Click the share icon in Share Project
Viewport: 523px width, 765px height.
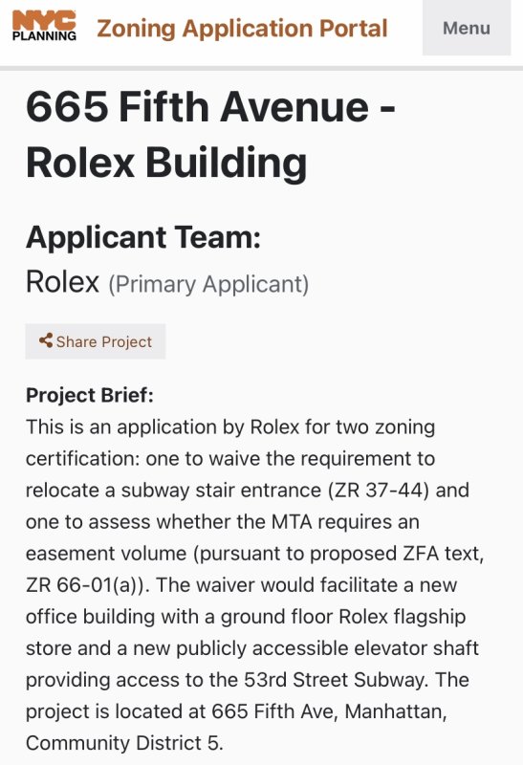click(x=46, y=340)
